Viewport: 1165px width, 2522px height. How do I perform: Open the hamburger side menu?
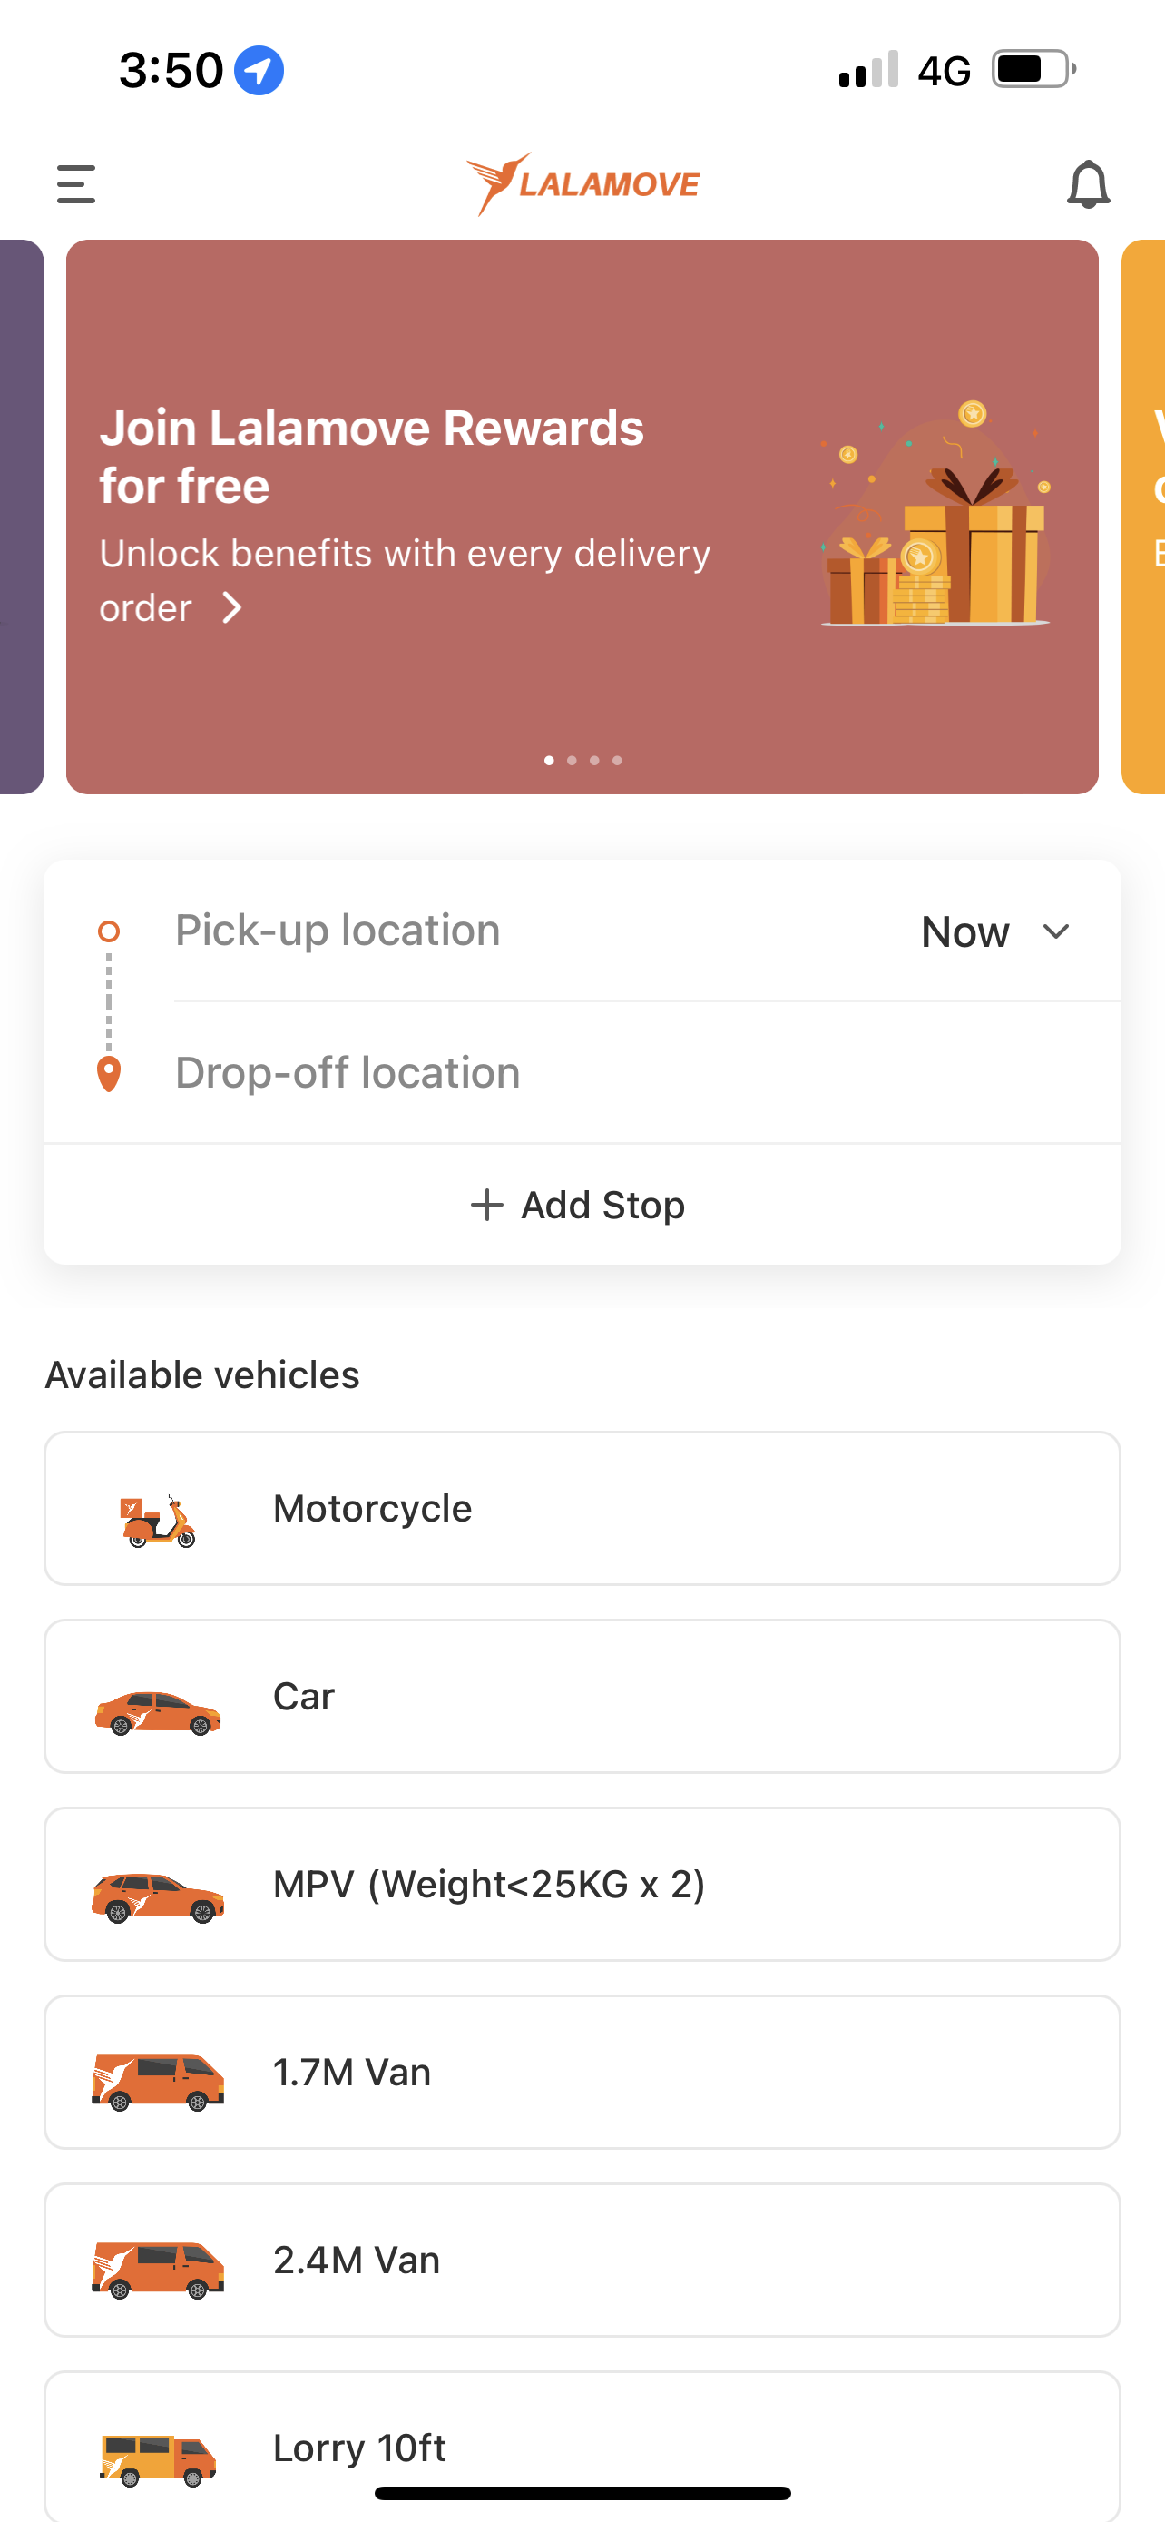click(76, 184)
